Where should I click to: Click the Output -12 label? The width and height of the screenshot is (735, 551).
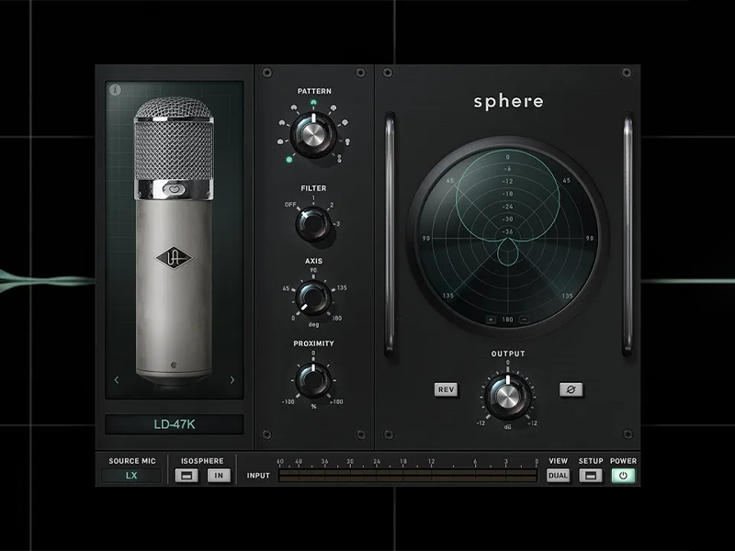pyautogui.click(x=481, y=423)
